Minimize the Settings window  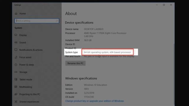tap(157, 5)
